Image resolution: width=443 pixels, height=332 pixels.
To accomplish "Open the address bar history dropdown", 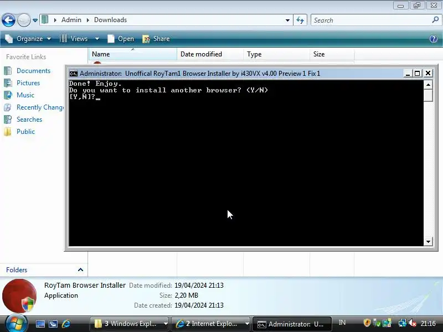I will pos(287,20).
